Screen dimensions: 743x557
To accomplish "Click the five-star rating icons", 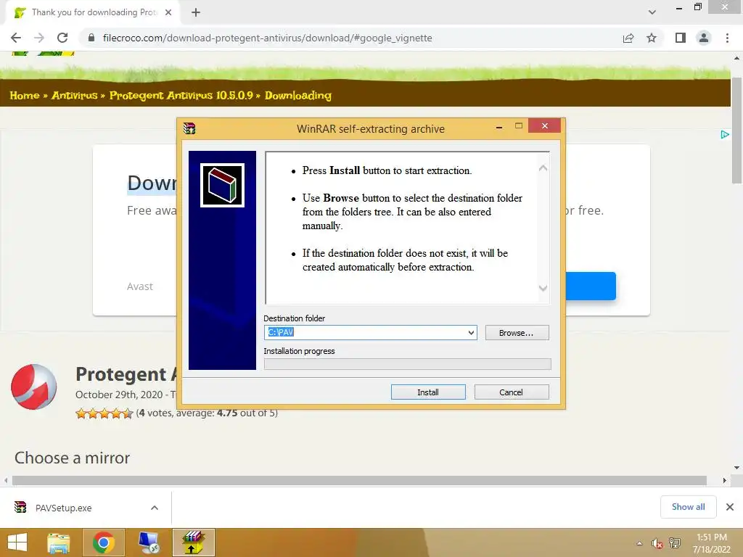I will click(104, 413).
